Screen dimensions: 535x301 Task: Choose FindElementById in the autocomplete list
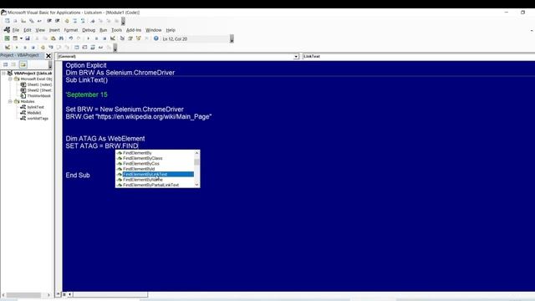click(155, 169)
